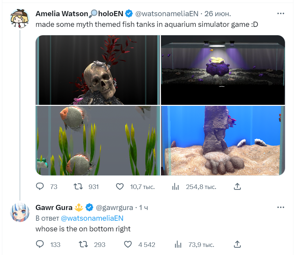Share Amelia Watson's tweet

(237, 187)
